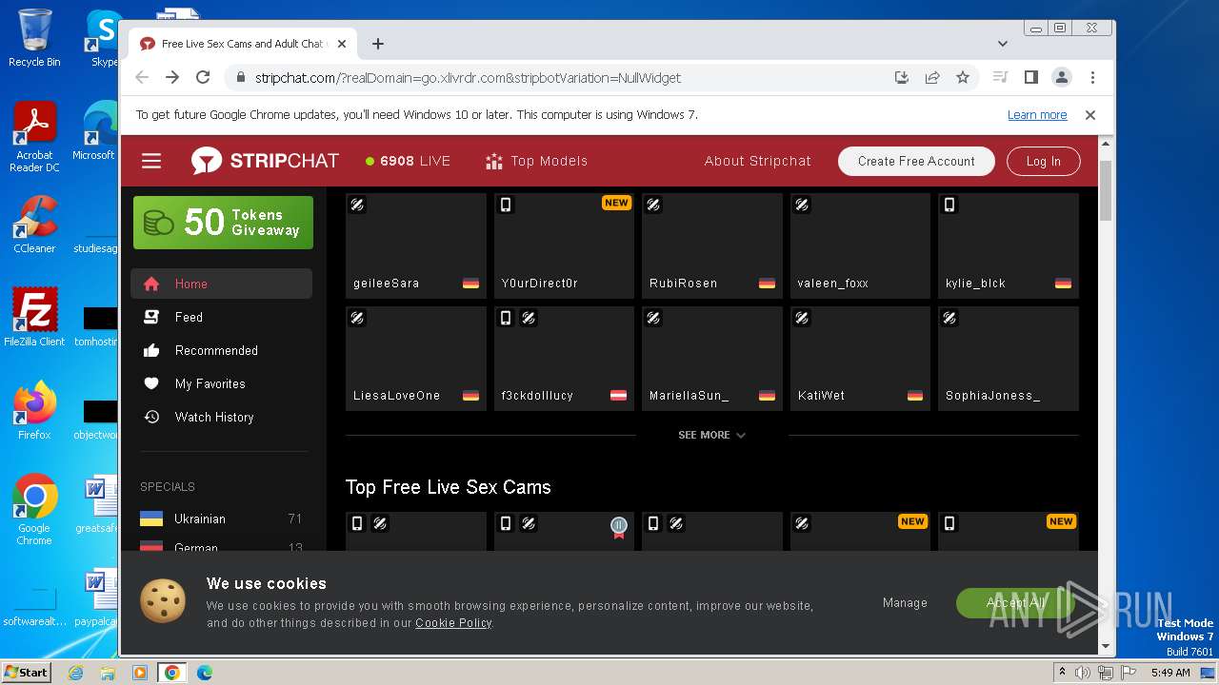Close the Free Live Sex Cams tab

(342, 44)
